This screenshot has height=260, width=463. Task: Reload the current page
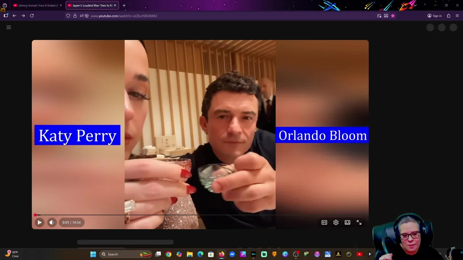click(x=32, y=16)
